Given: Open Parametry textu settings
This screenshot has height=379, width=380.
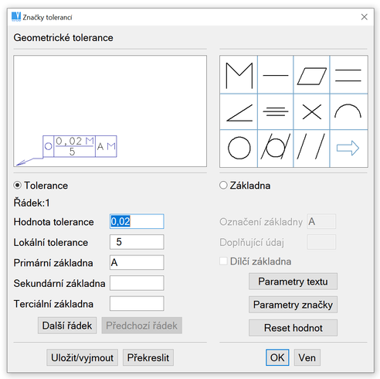Looking at the screenshot, I should click(293, 282).
